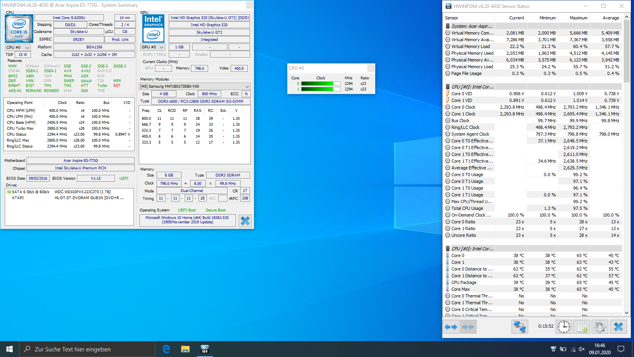Close sensors with the blue X button

tap(619, 327)
